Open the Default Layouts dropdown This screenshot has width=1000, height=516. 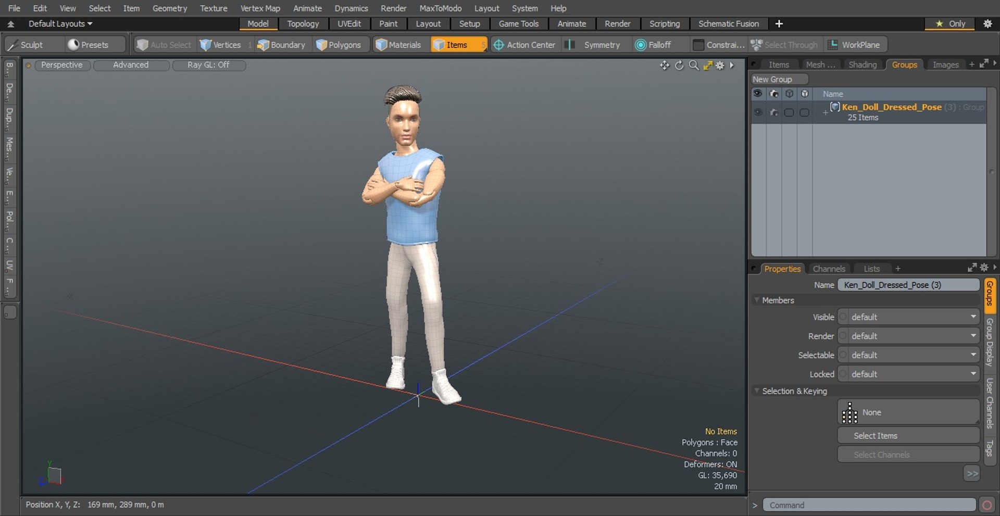(60, 24)
